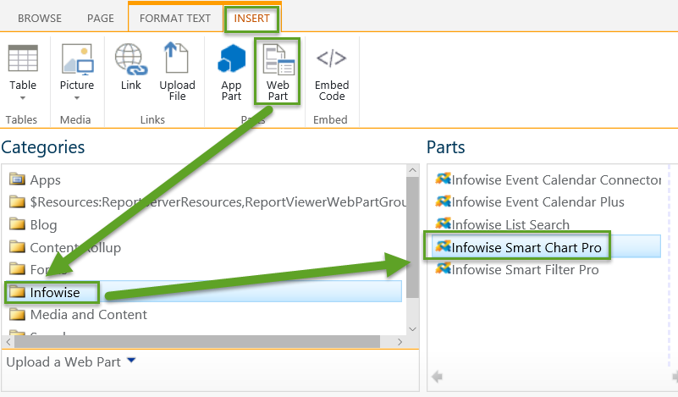Open the INSERT tab
This screenshot has width=678, height=397.
coord(251,18)
